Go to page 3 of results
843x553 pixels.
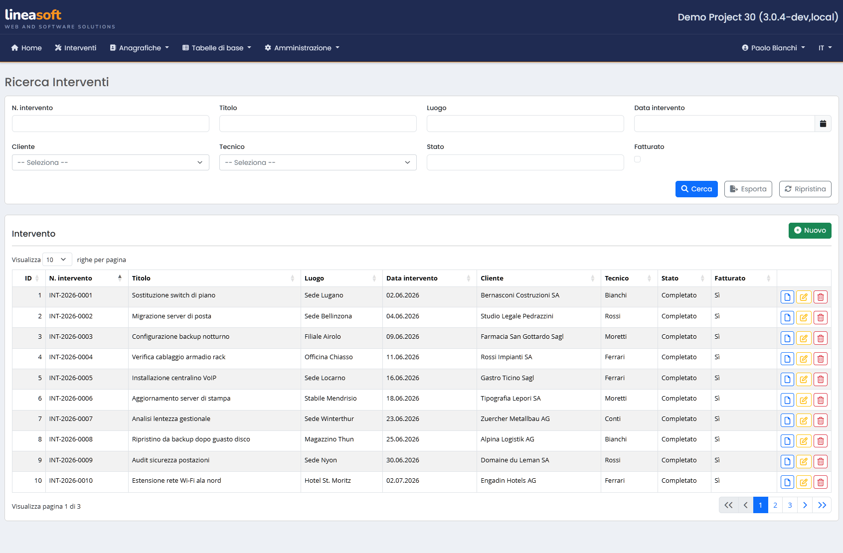(790, 505)
